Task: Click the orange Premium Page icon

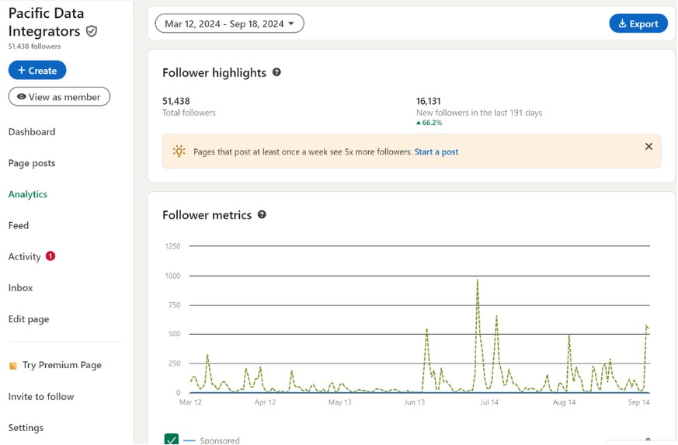Action: [13, 366]
